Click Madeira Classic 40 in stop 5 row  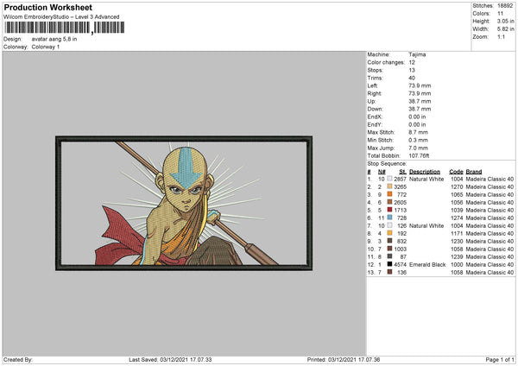[490, 210]
